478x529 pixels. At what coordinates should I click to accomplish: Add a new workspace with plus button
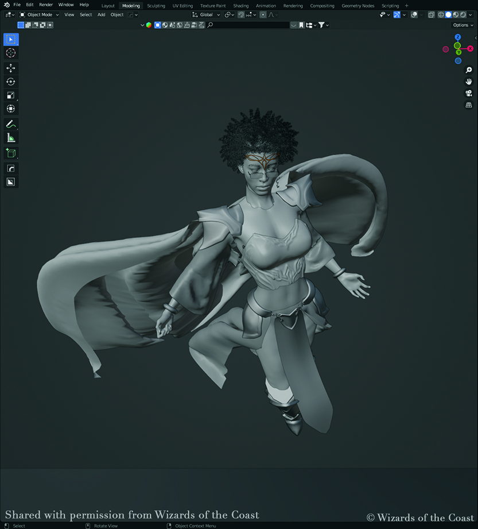tap(406, 6)
